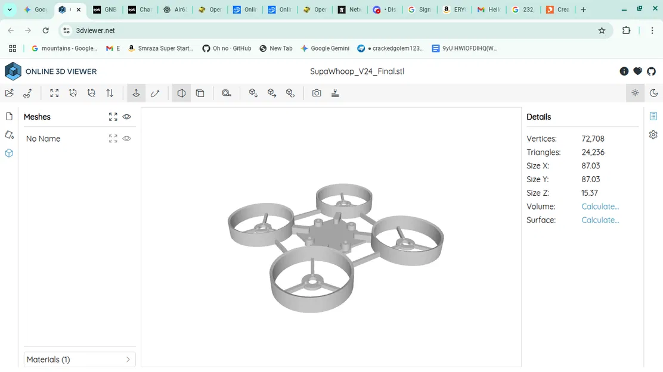Open the viewer settings gear panel
The width and height of the screenshot is (663, 372).
(653, 135)
